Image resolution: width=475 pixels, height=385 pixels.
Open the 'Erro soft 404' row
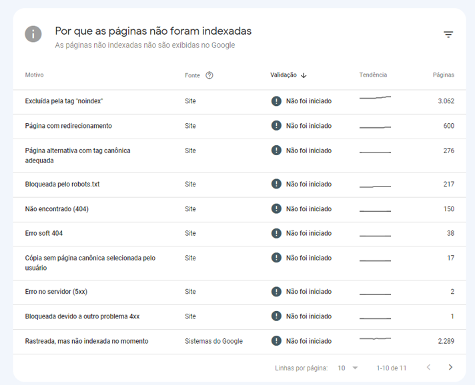pyautogui.click(x=44, y=234)
